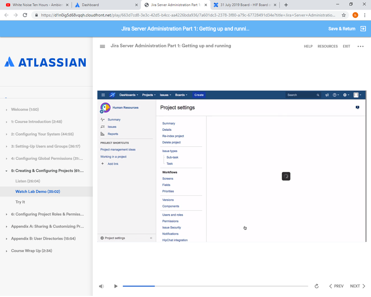Click the search magnifier in Jira navbar
Viewport: 371px width, 297px height.
318,95
